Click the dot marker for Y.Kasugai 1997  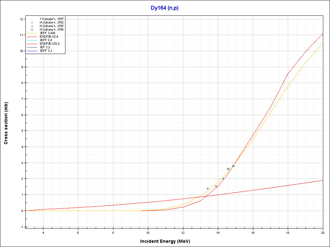point(32,19)
